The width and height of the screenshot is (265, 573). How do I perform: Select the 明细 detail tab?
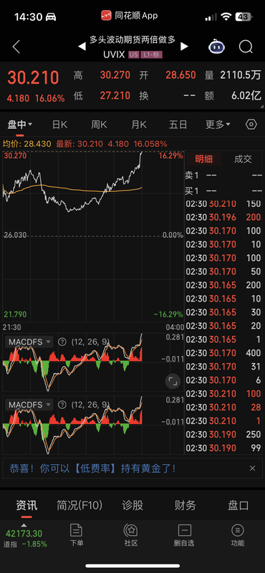204,159
